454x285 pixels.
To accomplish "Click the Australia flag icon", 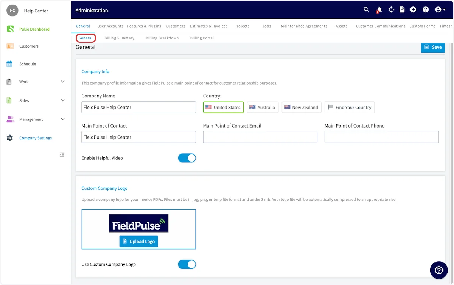I will 252,107.
